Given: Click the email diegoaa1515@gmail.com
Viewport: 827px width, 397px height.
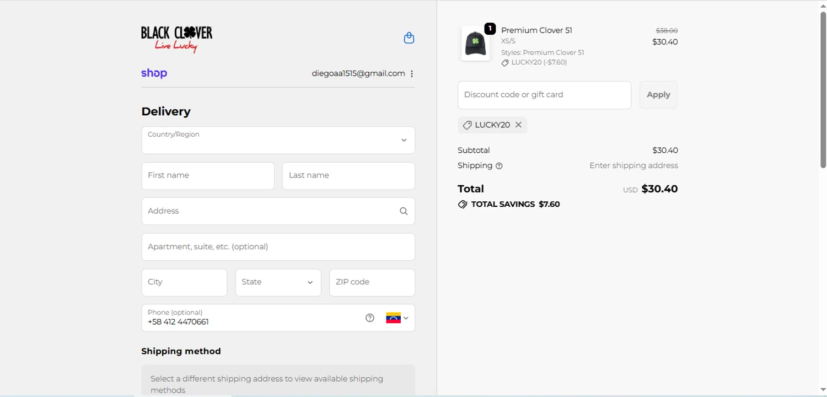Looking at the screenshot, I should point(358,73).
